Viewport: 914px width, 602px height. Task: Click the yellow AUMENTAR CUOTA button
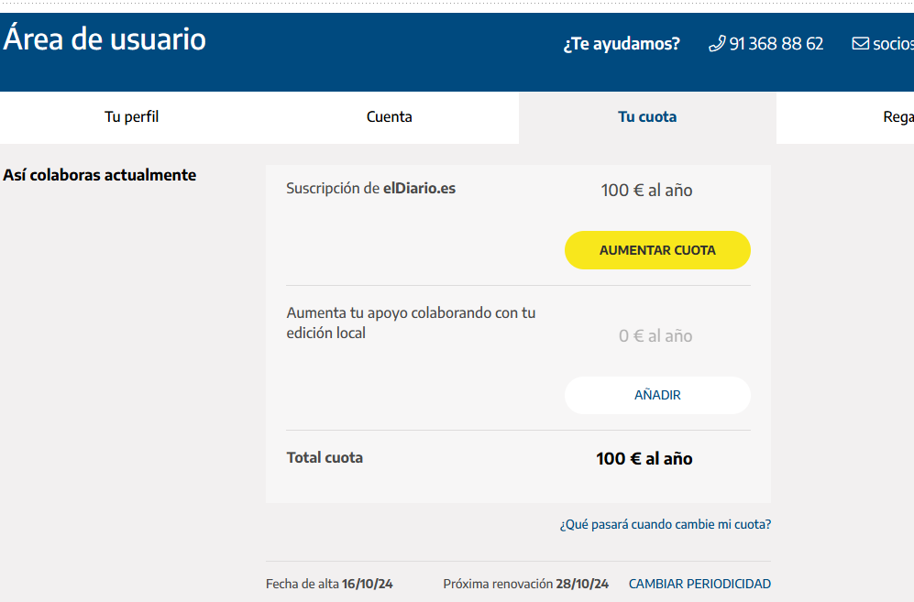(x=657, y=250)
